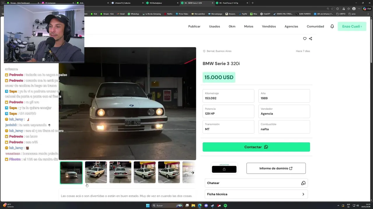This screenshot has height=209, width=373.
Task: Switch to the inframe15 Cafecito tab
Action: [127, 3]
